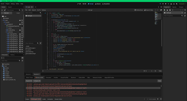Switch to the 2D workspace
Screen dimensions: 187x101
coord(79,4)
